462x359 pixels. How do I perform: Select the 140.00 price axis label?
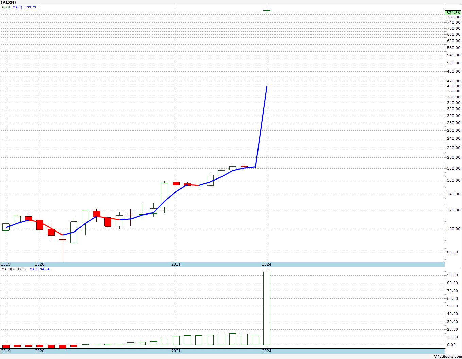[454, 194]
